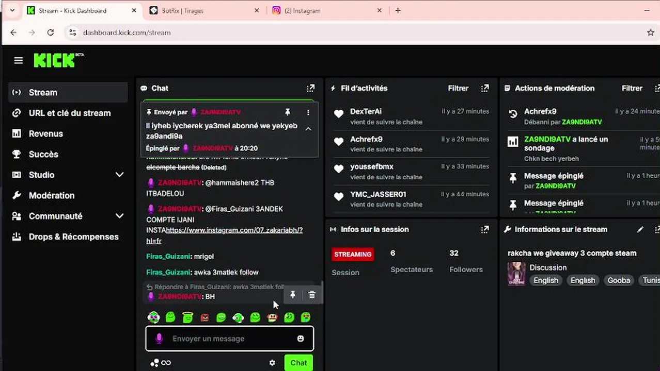Click the 'YMC_JASSER01' follower entry

411,199
